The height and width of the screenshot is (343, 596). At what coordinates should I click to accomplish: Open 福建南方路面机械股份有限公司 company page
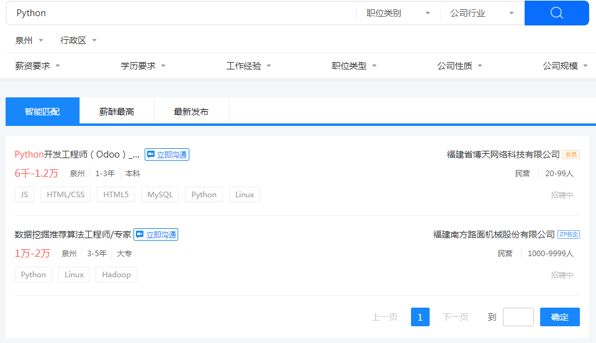(494, 234)
